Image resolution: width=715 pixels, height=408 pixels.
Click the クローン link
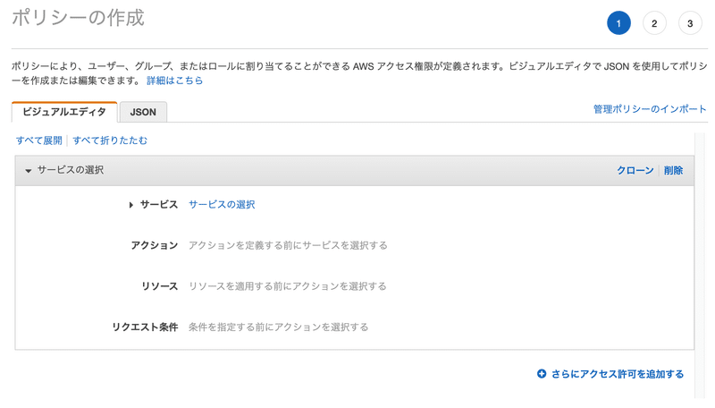point(635,170)
